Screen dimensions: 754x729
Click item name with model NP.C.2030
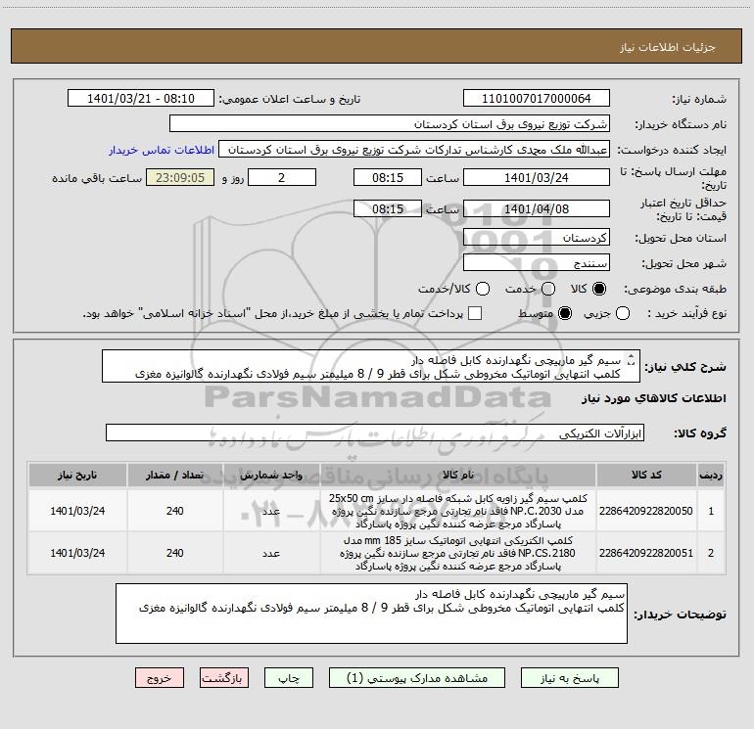(458, 511)
